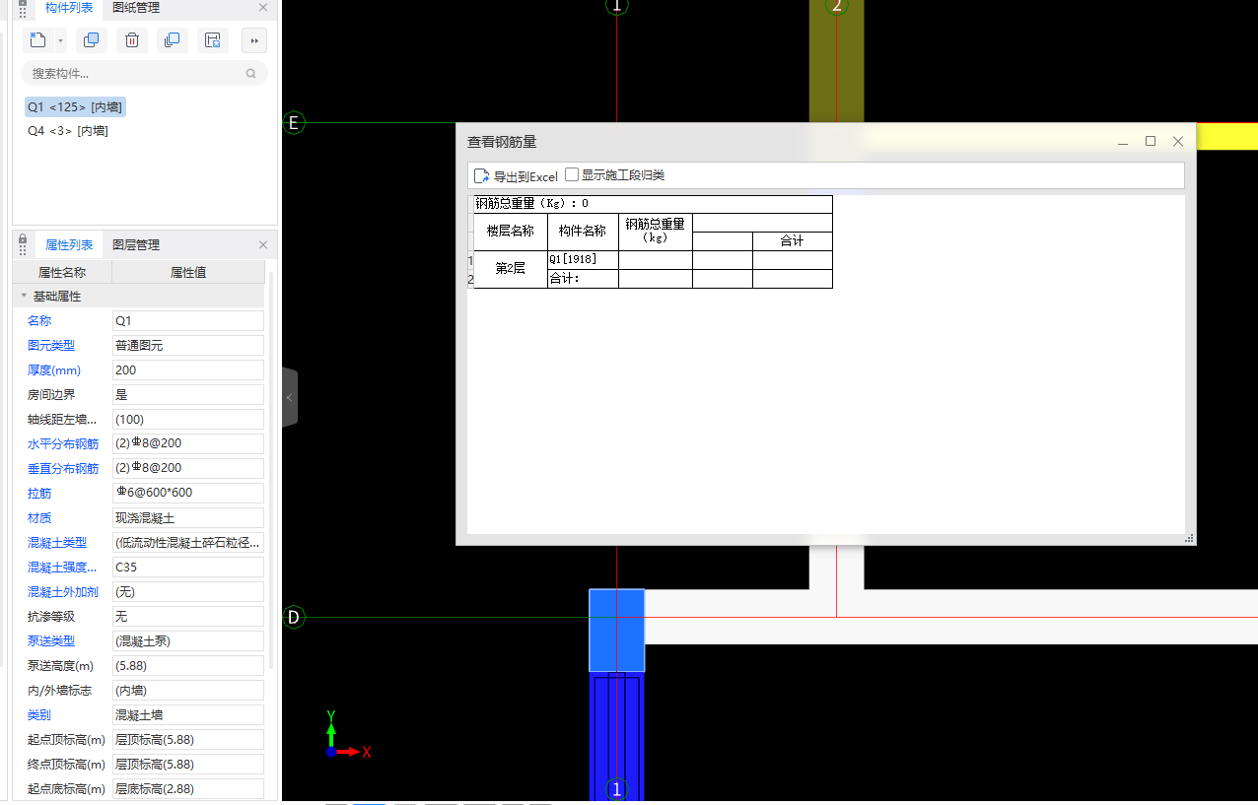Collapse the 基础属性 group

24,296
